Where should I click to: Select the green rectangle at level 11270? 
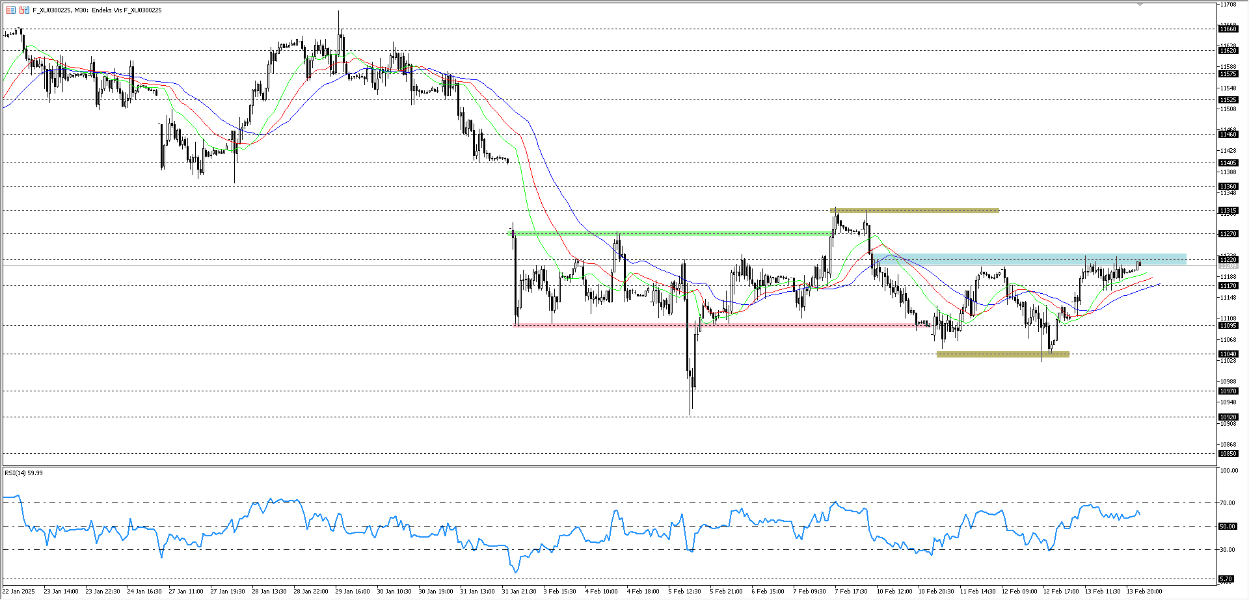click(671, 233)
